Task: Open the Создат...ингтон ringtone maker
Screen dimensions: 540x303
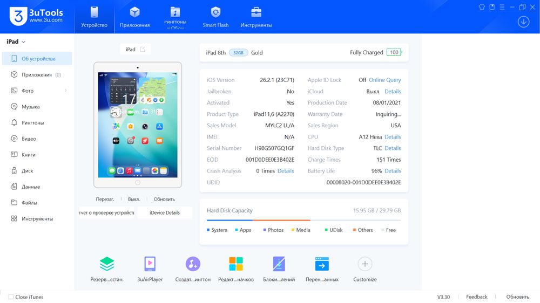Action: (x=193, y=269)
